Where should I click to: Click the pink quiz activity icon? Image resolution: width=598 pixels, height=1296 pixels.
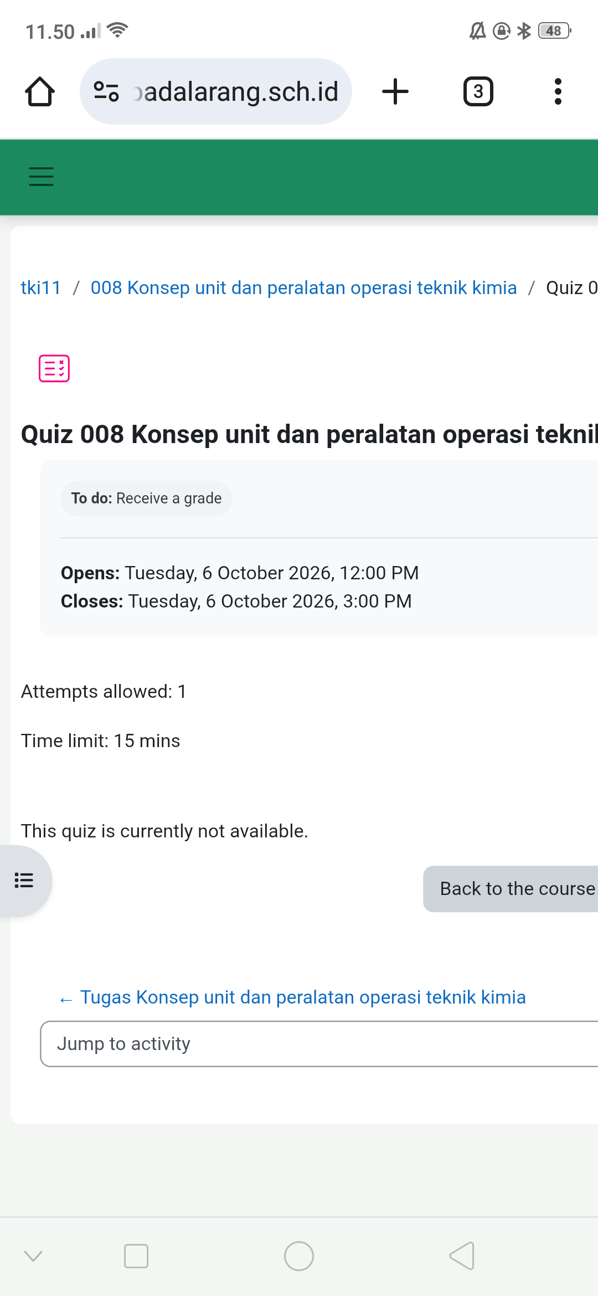coord(54,368)
